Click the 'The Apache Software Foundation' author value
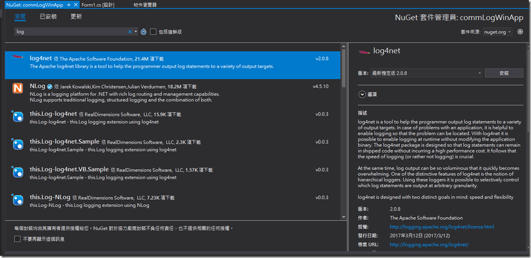 [x=426, y=218]
